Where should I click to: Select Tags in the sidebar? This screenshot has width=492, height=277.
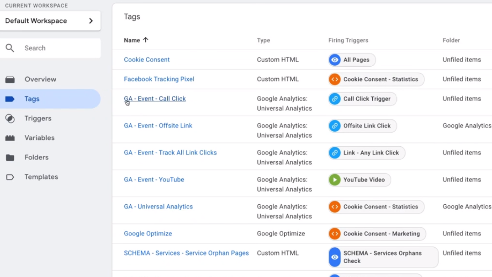tap(50, 99)
